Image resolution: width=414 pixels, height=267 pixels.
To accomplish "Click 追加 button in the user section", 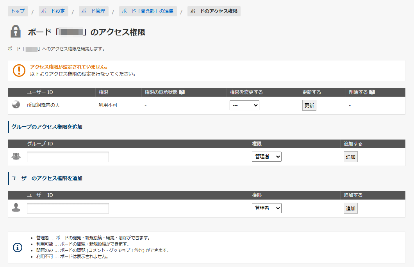I will pyautogui.click(x=351, y=208).
